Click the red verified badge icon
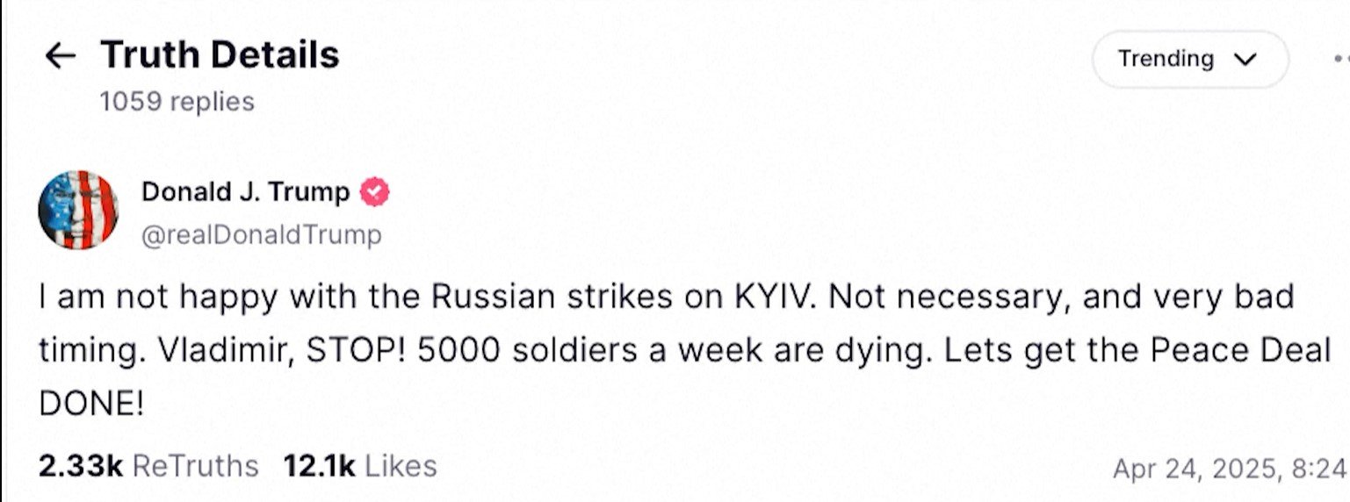Image resolution: width=1350 pixels, height=502 pixels. click(x=375, y=192)
